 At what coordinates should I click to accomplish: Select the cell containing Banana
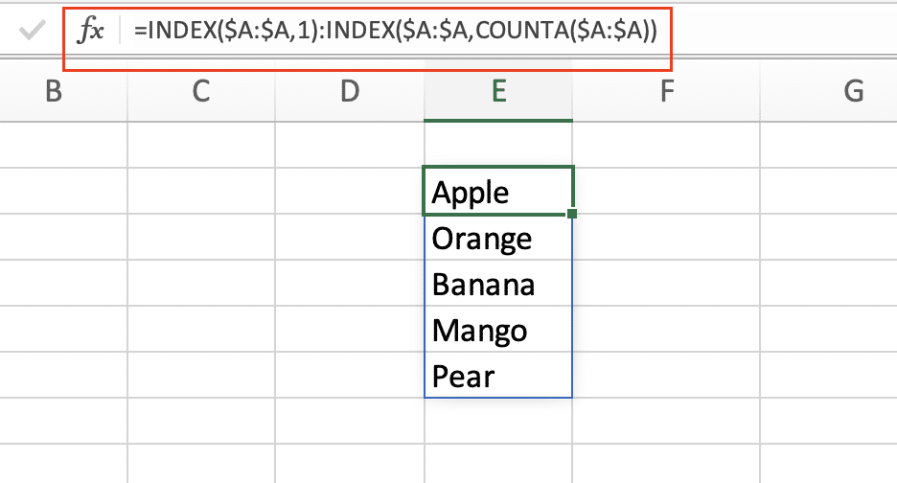point(497,284)
